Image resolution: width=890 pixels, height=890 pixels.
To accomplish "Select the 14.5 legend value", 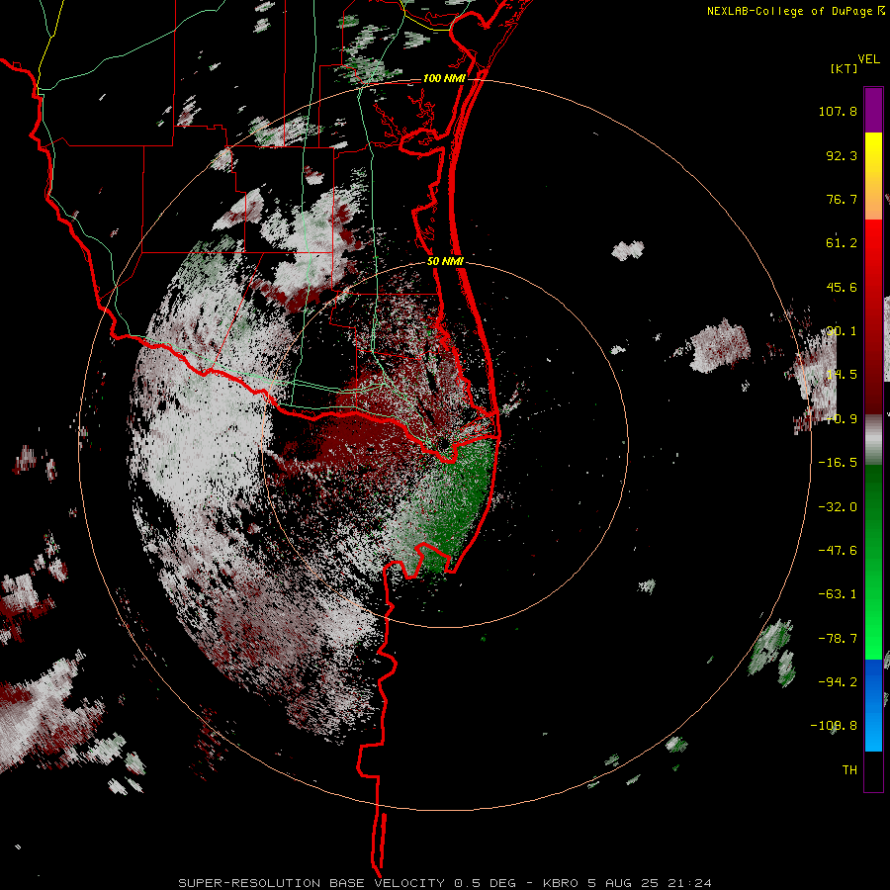I will click(842, 375).
